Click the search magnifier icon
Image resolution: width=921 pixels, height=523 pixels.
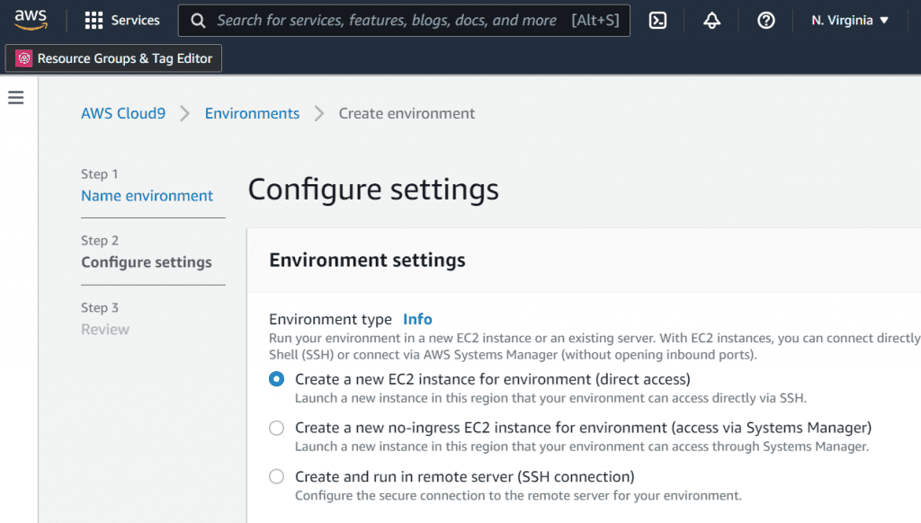tap(199, 20)
